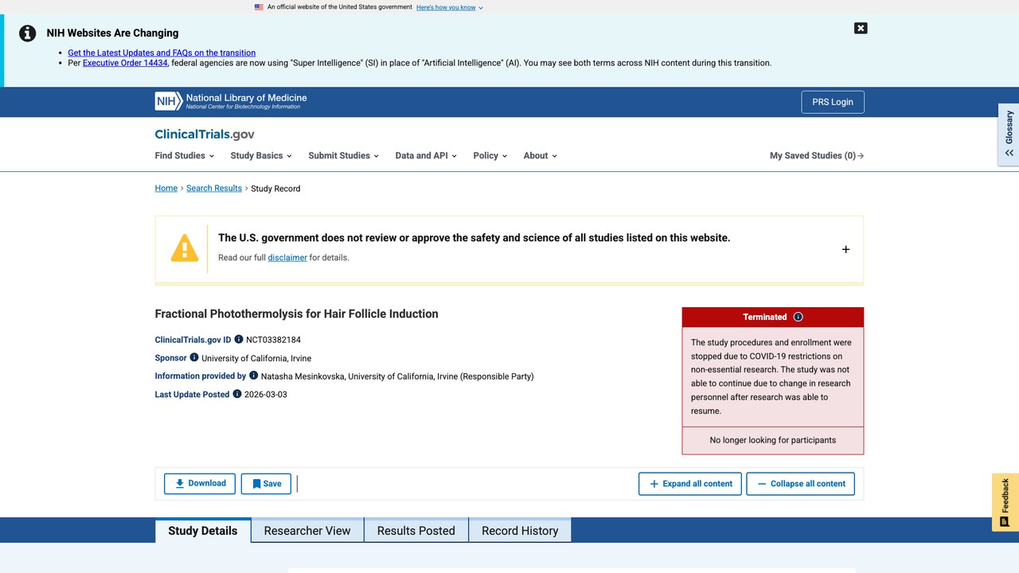Click No longer looking for participants text
This screenshot has width=1019, height=573.
pos(773,440)
